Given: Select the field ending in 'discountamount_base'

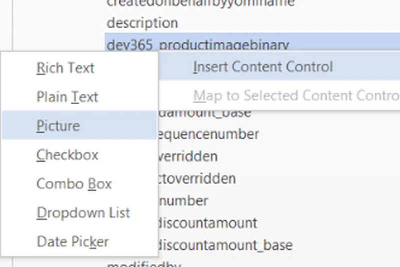Looking at the screenshot, I should 225,245.
